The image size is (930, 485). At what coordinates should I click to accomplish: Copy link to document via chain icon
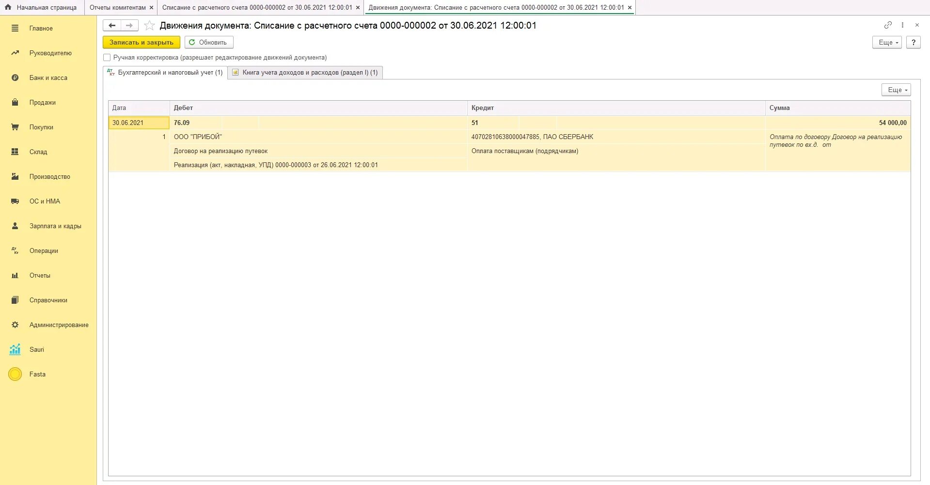(x=888, y=25)
